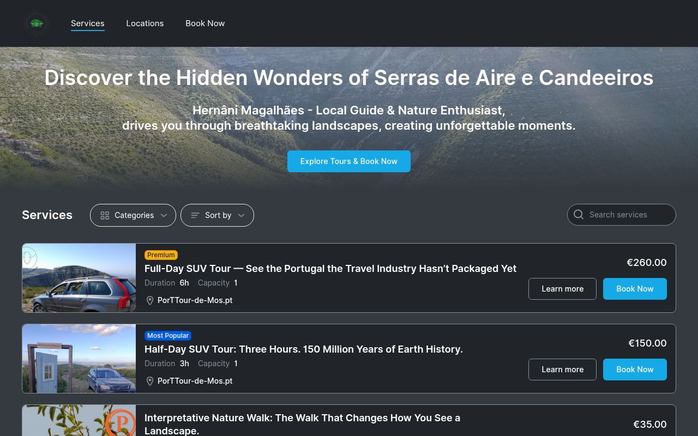Open the Interpretative Nature Walk thumbnail image
The image size is (698, 436).
[x=79, y=420]
